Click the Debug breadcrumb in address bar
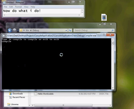This screenshot has height=109, width=134. tap(36, 30)
